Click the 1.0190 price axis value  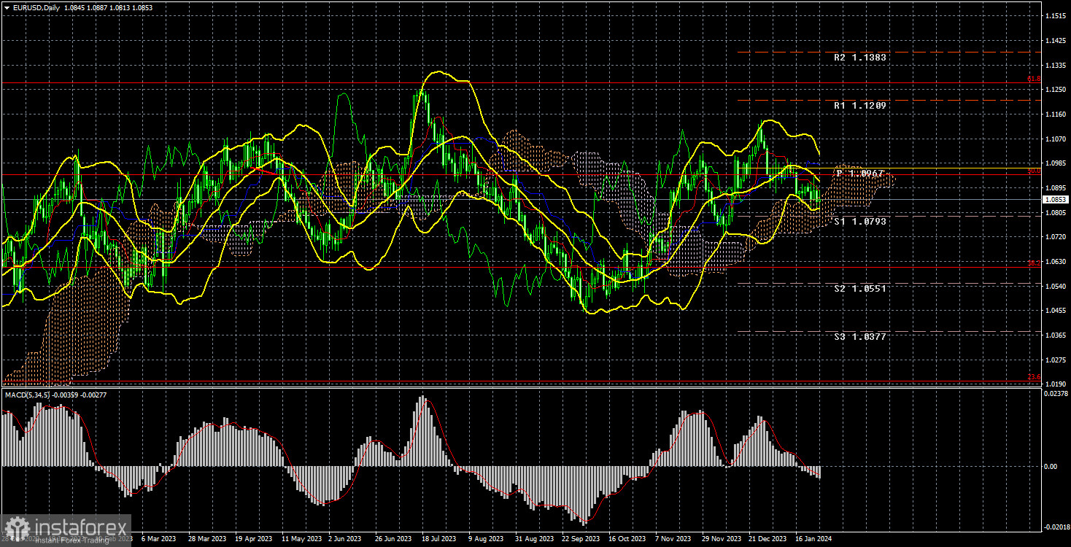click(x=1056, y=384)
